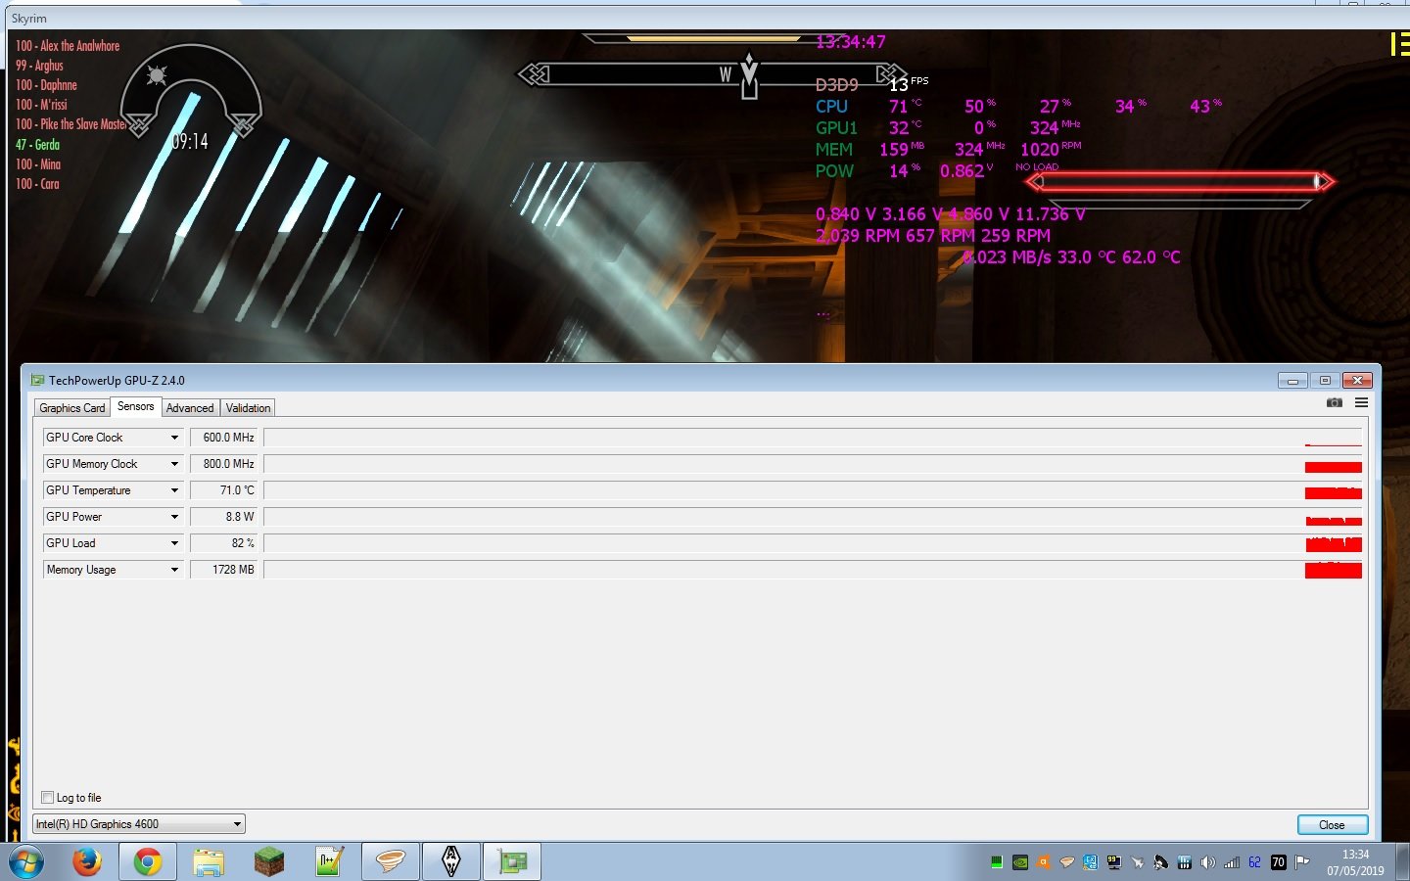The image size is (1410, 881).
Task: Click the Avast orange tray icon
Action: 1044,862
